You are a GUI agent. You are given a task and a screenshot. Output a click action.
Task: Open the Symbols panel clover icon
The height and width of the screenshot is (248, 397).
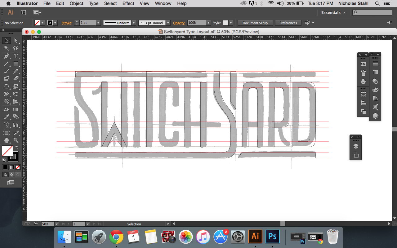(x=363, y=81)
